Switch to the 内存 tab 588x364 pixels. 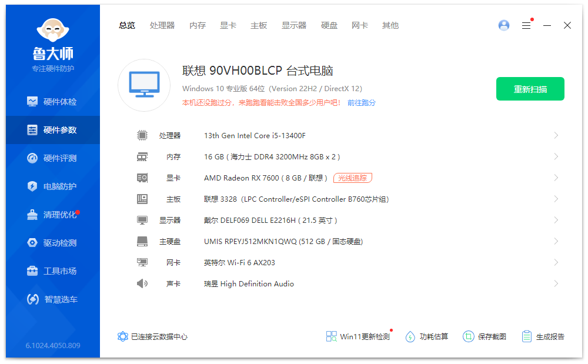tap(198, 25)
